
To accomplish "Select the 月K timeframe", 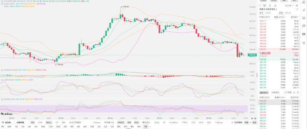I will pos(125,127).
